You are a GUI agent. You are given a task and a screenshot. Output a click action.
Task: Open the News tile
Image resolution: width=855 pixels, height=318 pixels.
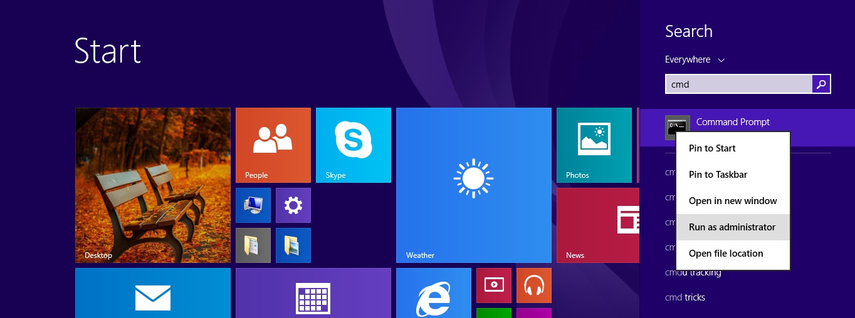tap(598, 225)
